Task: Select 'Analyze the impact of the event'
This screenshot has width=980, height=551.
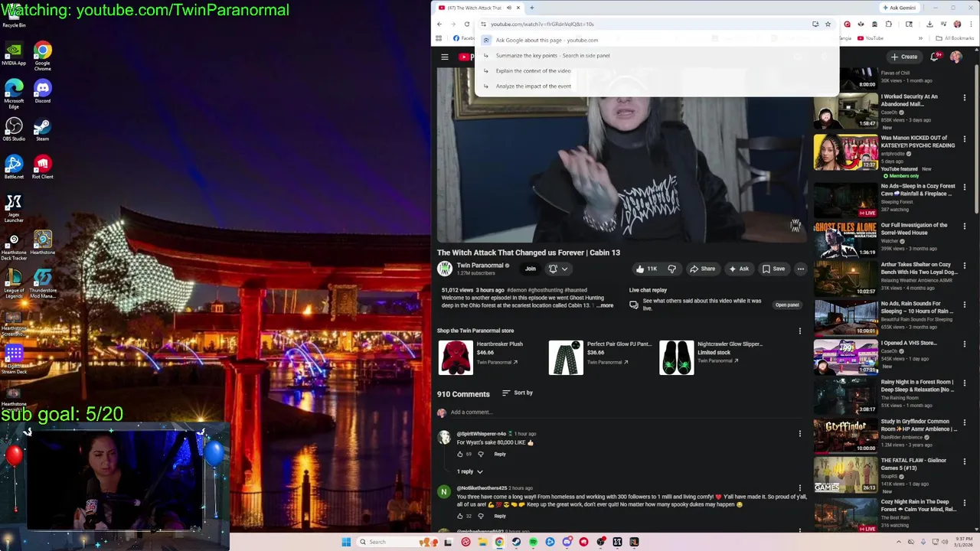Action: point(656,86)
